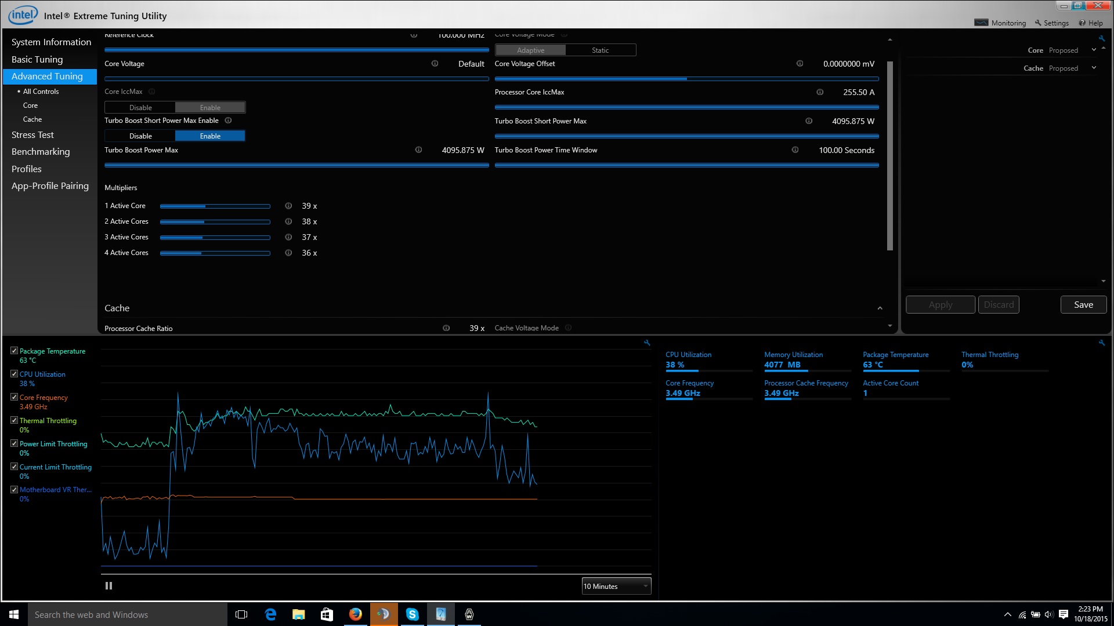Switch Core Voltage Mode to Static
Image resolution: width=1114 pixels, height=626 pixels.
pos(601,50)
